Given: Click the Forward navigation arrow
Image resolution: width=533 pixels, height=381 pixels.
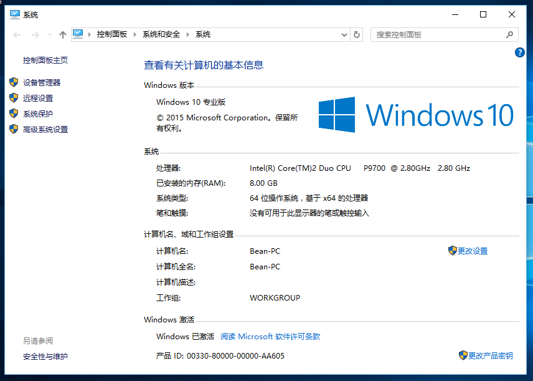Looking at the screenshot, I should [x=35, y=35].
